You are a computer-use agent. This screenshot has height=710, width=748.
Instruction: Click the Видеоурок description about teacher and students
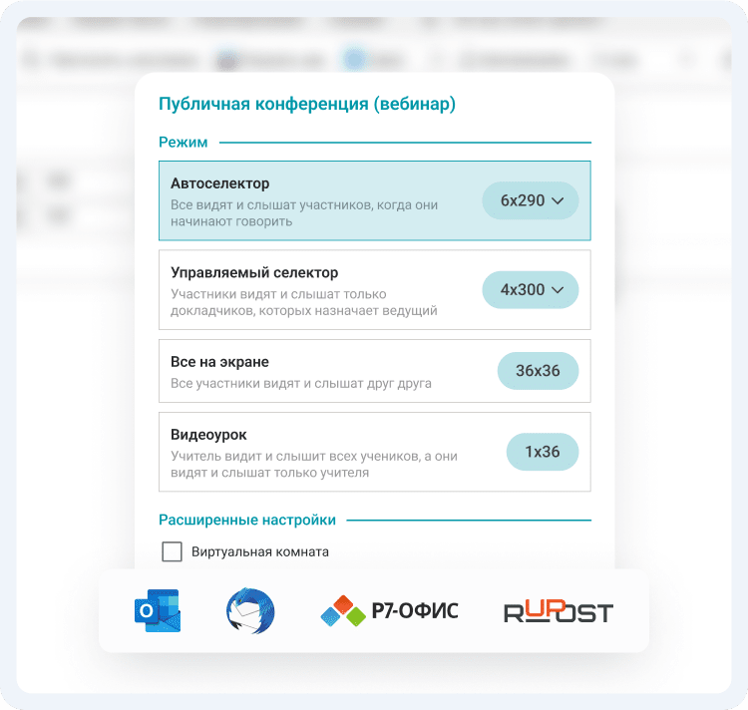click(313, 465)
